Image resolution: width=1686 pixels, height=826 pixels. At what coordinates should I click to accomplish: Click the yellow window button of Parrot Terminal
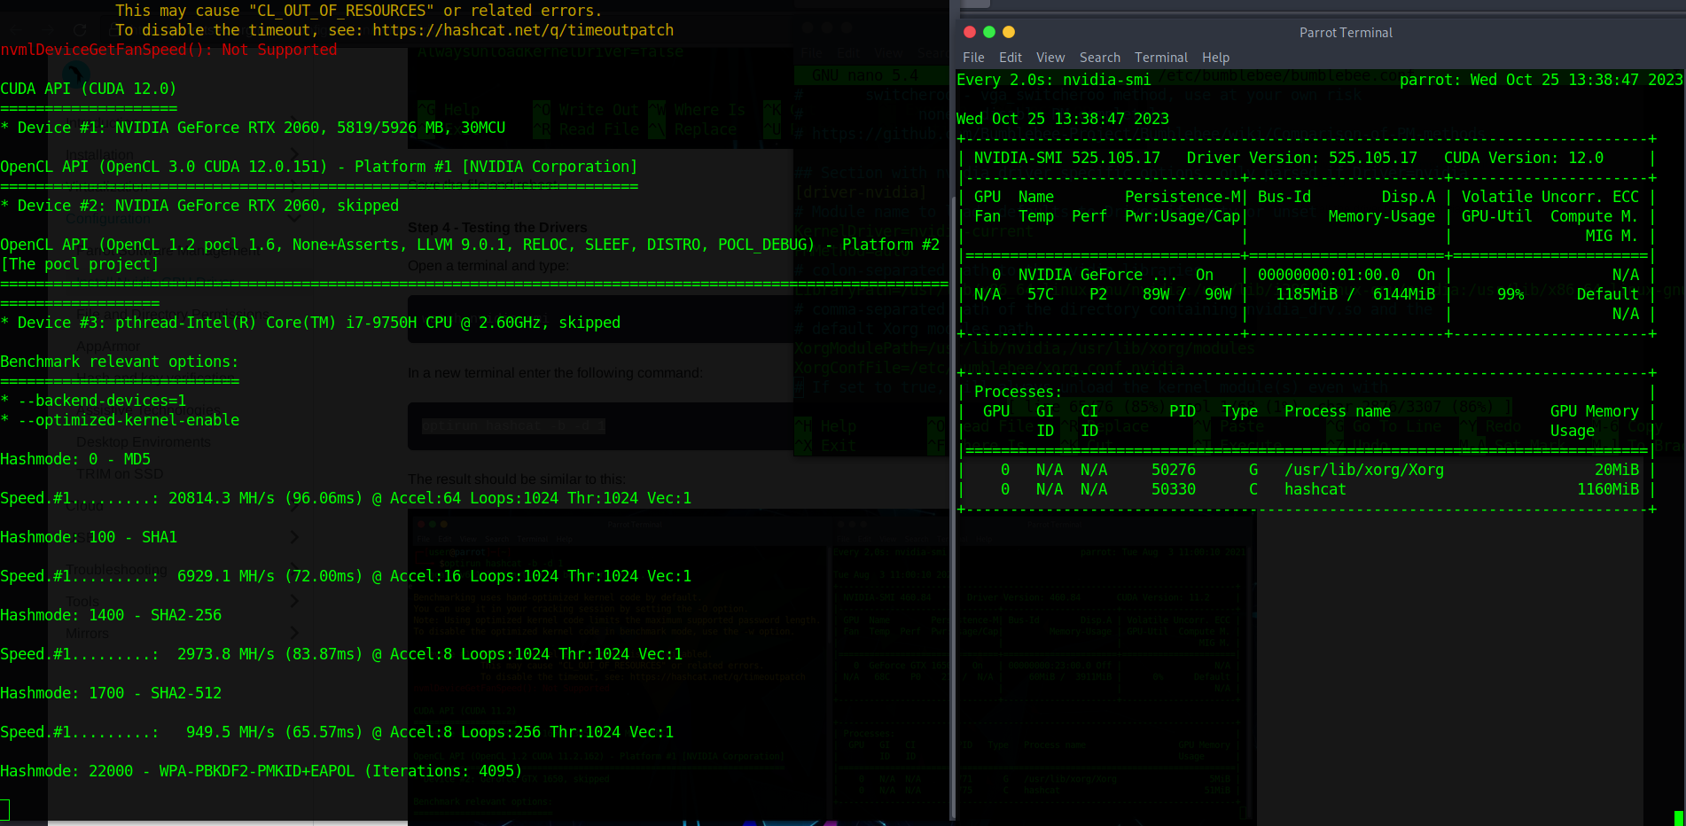[1009, 32]
